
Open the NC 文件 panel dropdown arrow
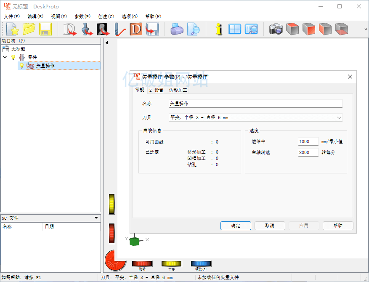pyautogui.click(x=96, y=218)
